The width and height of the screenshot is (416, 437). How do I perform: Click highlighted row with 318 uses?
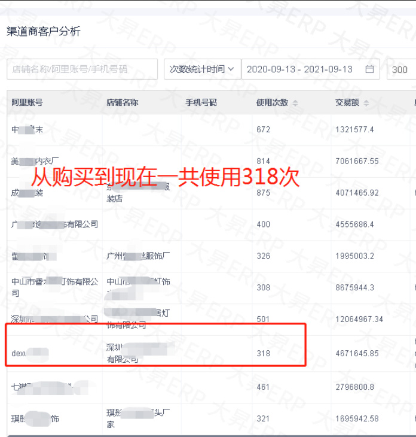pyautogui.click(x=263, y=353)
